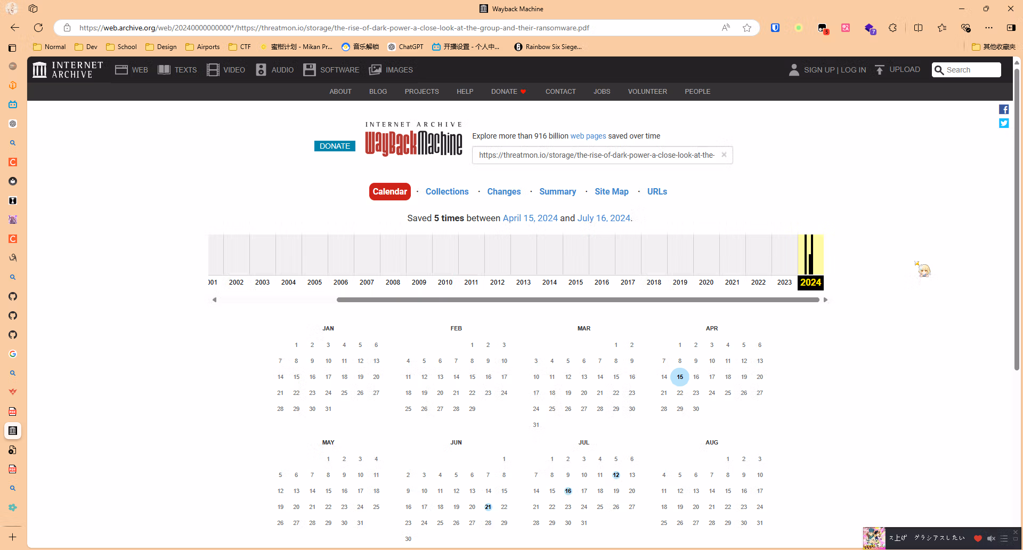Click the user avatar icon
Viewport: 1023px width, 550px height.
794,70
